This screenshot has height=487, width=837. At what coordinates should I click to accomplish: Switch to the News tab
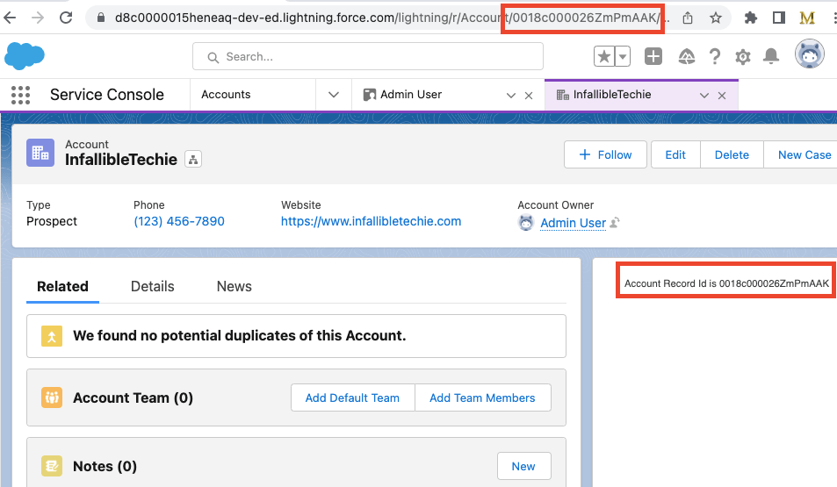click(x=234, y=286)
